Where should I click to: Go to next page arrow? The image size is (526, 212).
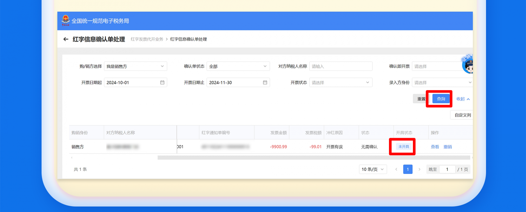click(419, 169)
